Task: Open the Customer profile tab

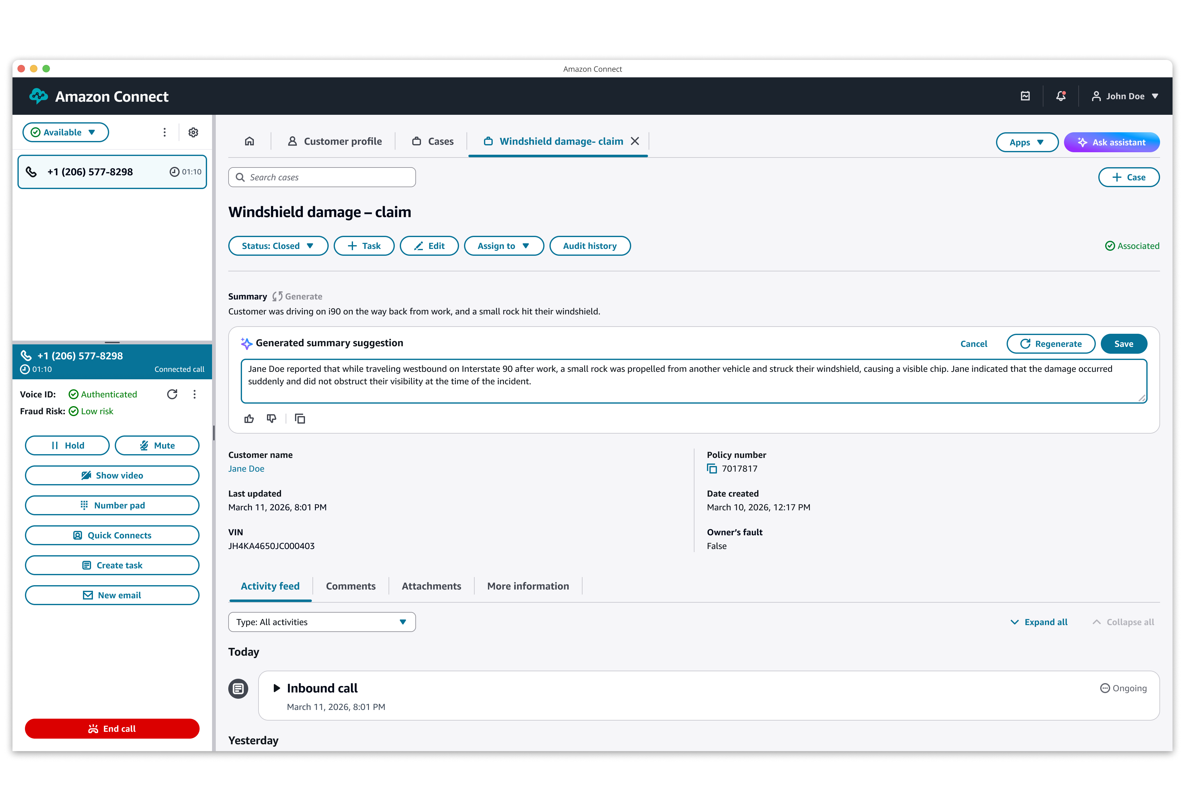Action: [335, 141]
